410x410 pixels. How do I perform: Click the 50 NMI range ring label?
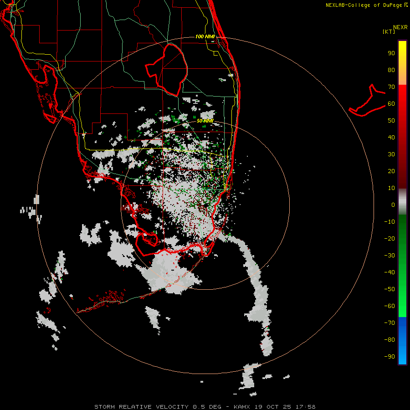tap(205, 121)
